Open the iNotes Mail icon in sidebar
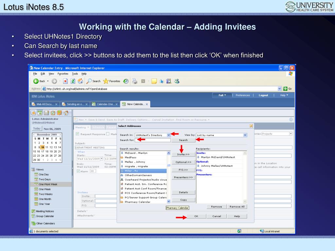335x251 pixels. (x=33, y=113)
